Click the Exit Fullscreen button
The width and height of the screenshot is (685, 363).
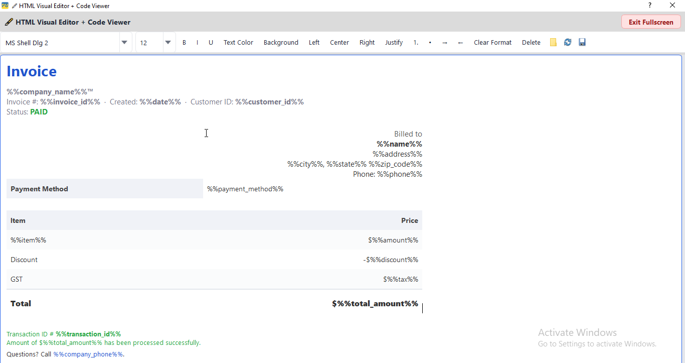pyautogui.click(x=651, y=22)
